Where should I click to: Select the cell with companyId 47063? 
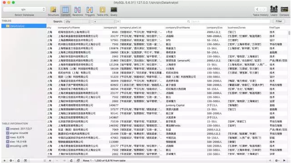[111, 138]
